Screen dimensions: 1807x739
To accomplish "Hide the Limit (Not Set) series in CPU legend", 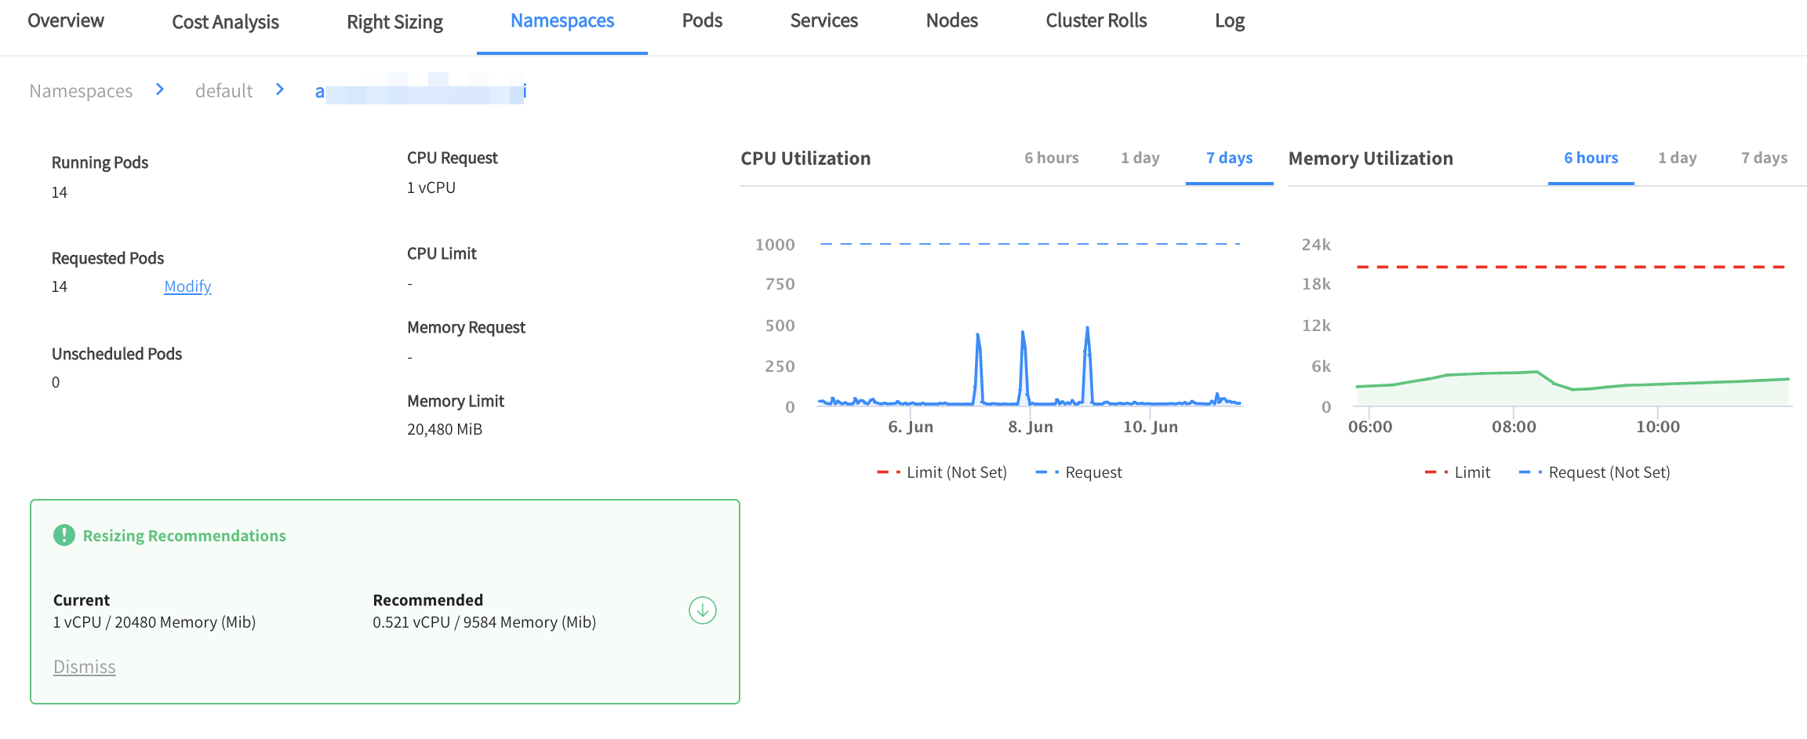I will click(x=941, y=471).
